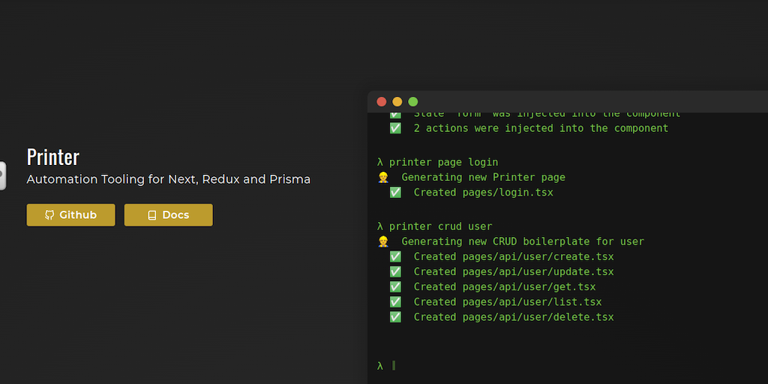Click the partial icon at left edge

2,175
